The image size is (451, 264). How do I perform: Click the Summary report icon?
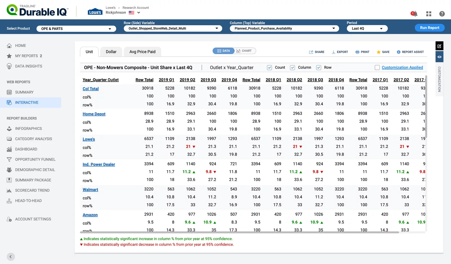[9, 92]
